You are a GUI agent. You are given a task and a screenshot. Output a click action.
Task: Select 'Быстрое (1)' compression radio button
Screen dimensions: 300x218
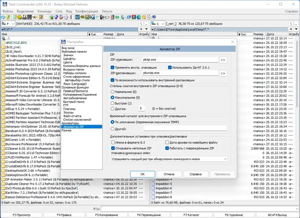point(112,103)
